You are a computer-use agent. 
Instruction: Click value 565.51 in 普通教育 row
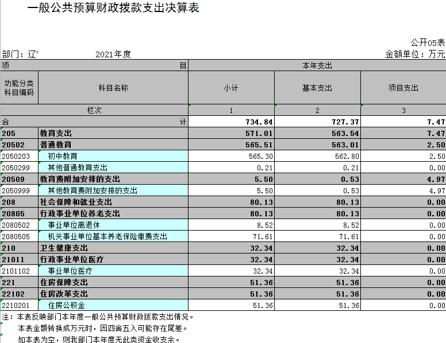(x=231, y=145)
